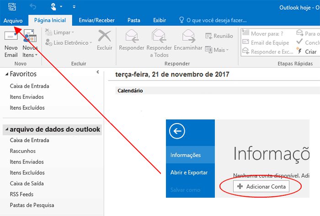Image resolution: width=320 pixels, height=216 pixels.
Task: Click the Adicionar Conta button
Action: tap(261, 186)
